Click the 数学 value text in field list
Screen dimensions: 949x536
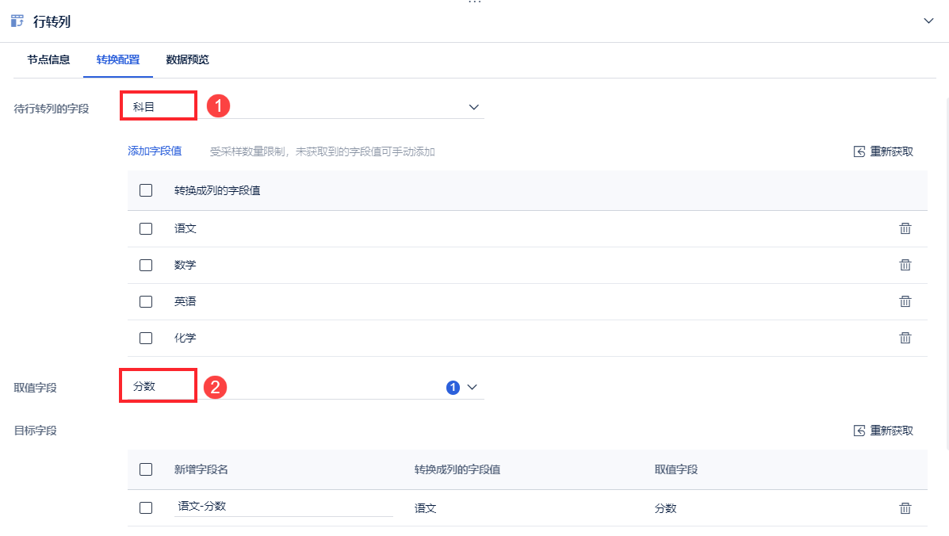point(186,265)
